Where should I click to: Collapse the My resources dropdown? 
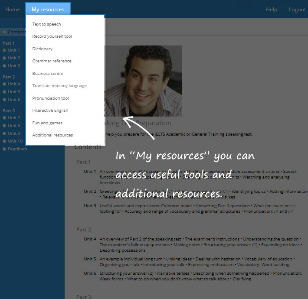[x=48, y=9]
